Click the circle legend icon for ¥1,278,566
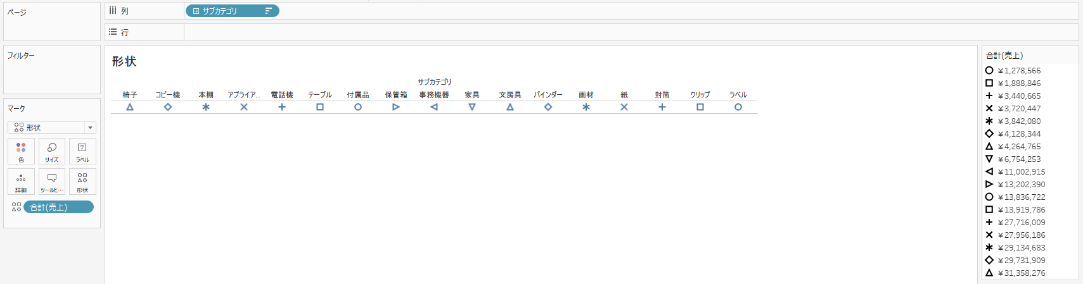This screenshot has height=284, width=1083. (989, 70)
